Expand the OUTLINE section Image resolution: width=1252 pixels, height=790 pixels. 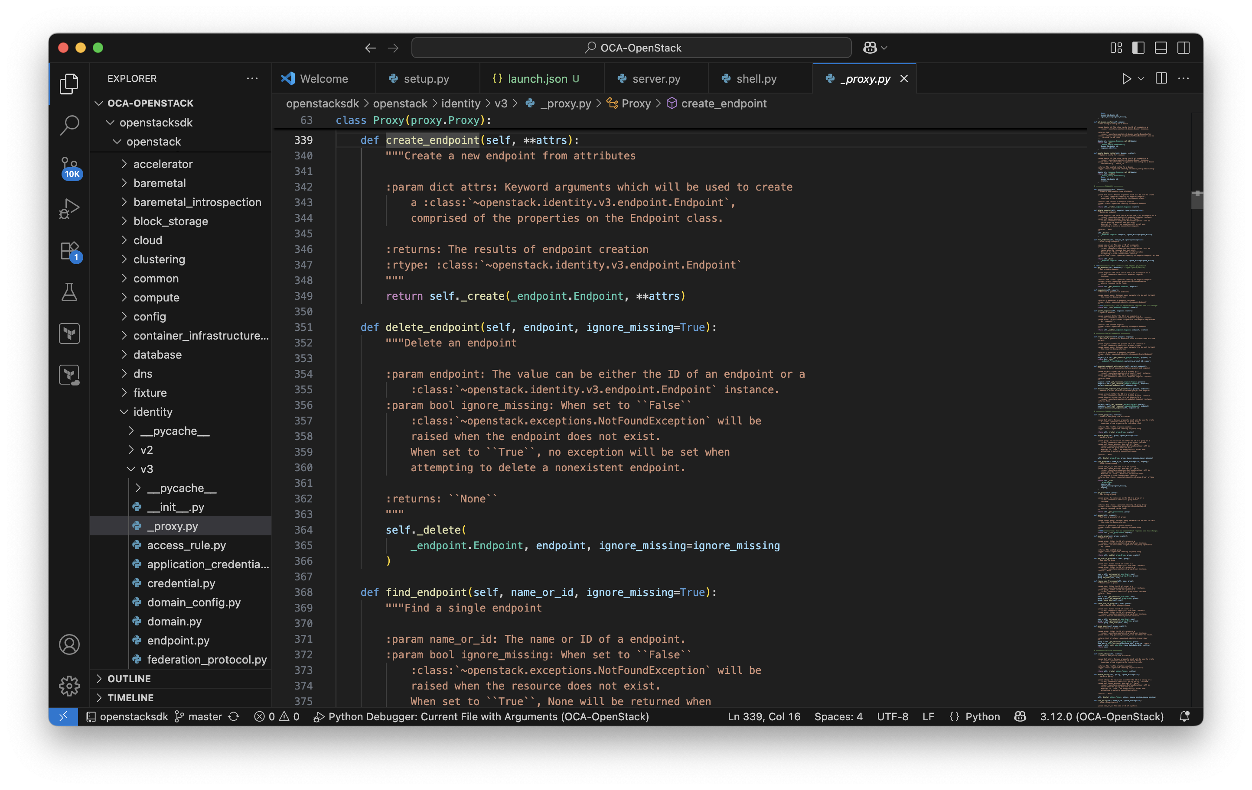pyautogui.click(x=129, y=678)
